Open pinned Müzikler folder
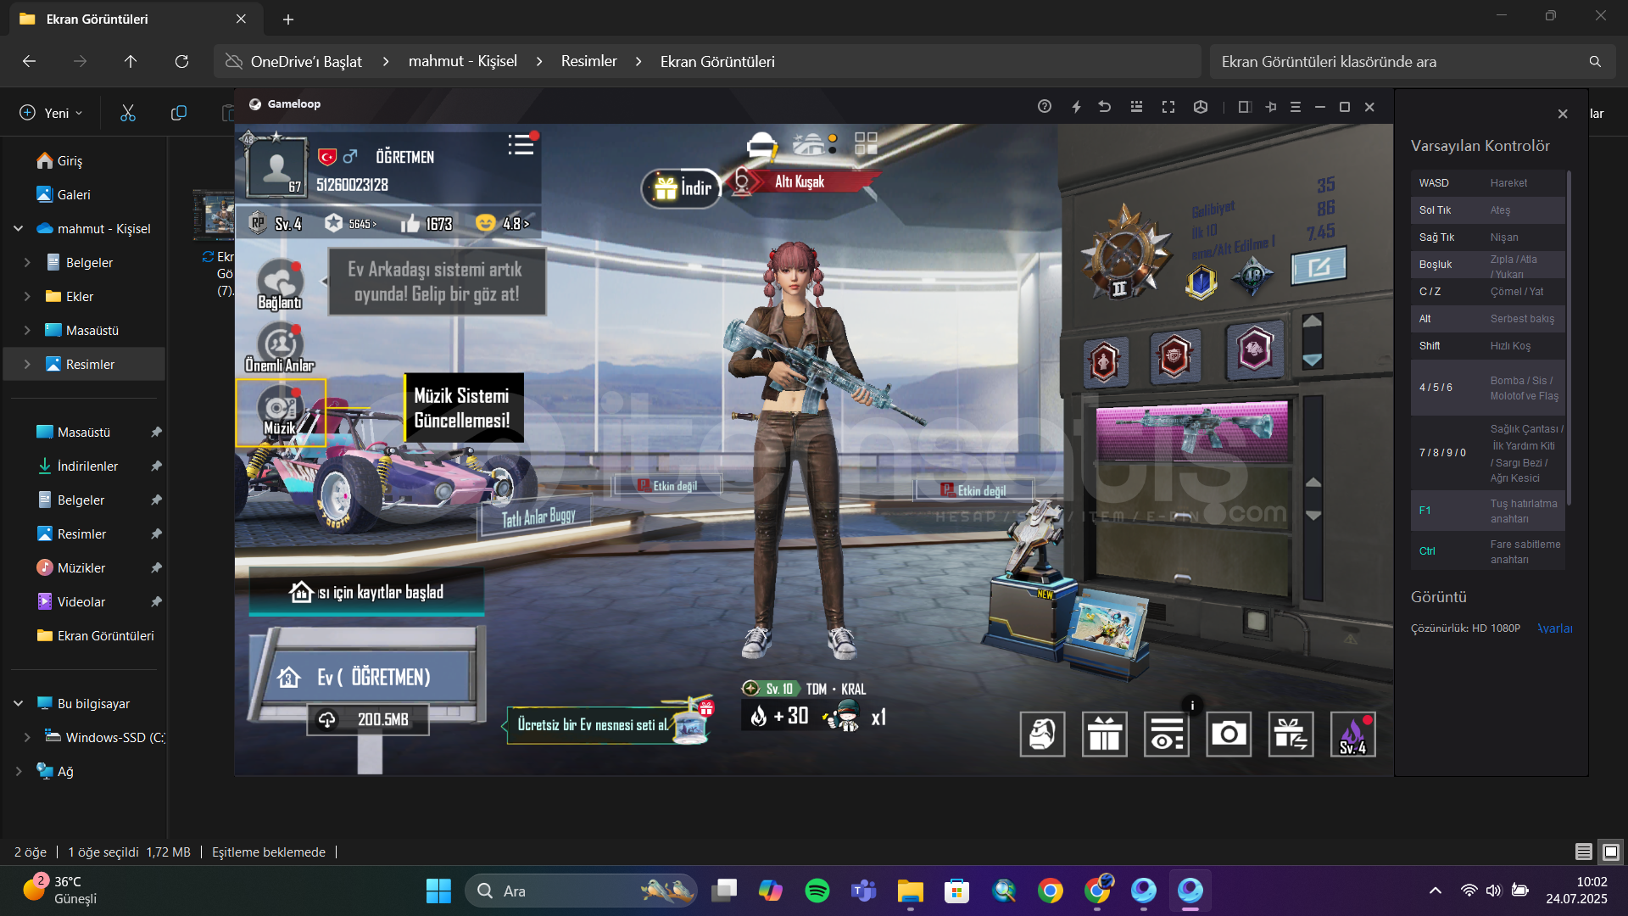 click(81, 568)
